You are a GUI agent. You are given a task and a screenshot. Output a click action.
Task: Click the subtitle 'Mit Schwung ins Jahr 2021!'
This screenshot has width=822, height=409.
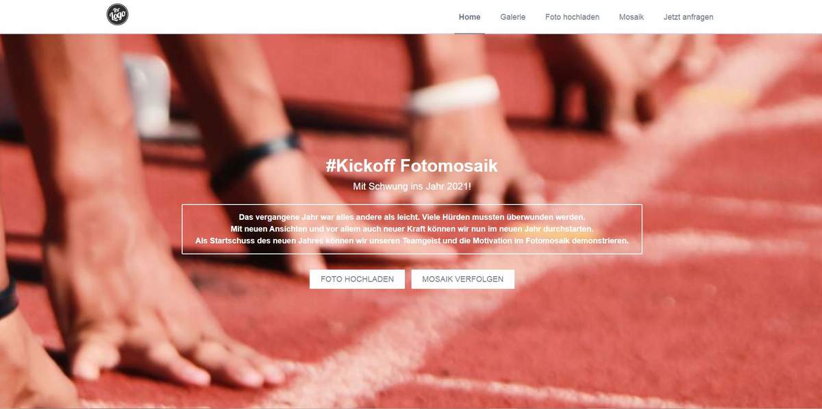tap(412, 186)
